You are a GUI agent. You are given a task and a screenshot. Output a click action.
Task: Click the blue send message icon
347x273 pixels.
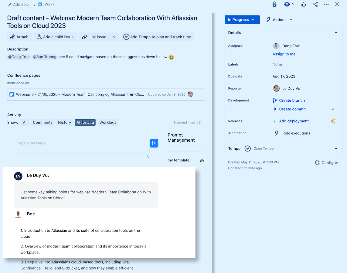point(154,143)
